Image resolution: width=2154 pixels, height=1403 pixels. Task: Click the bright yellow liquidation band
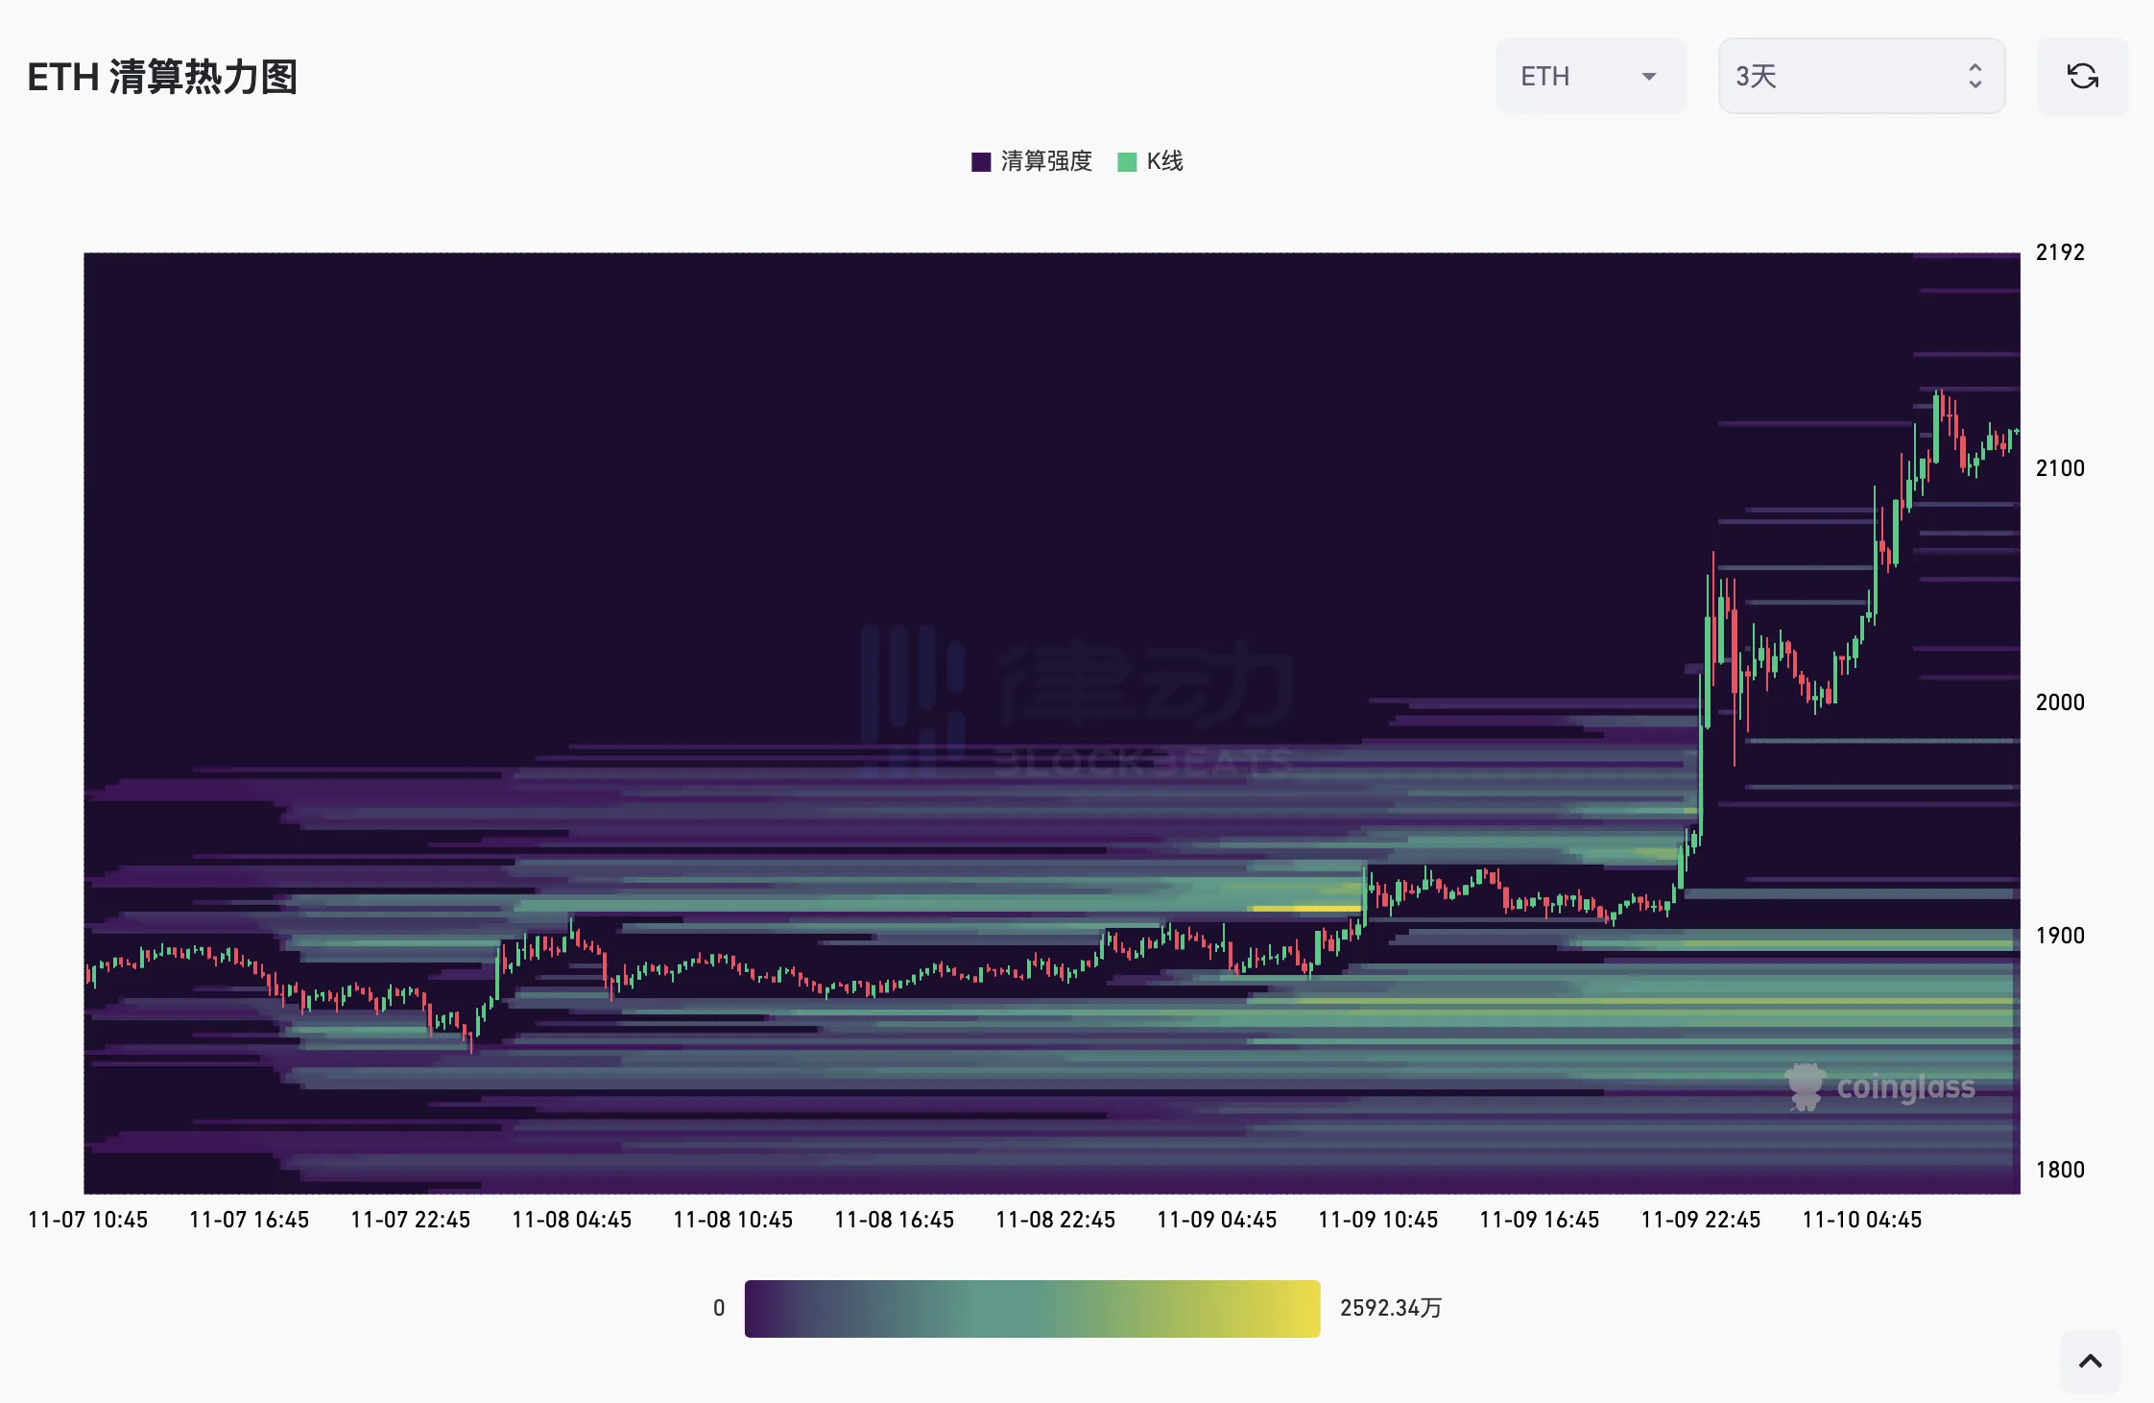(1306, 908)
